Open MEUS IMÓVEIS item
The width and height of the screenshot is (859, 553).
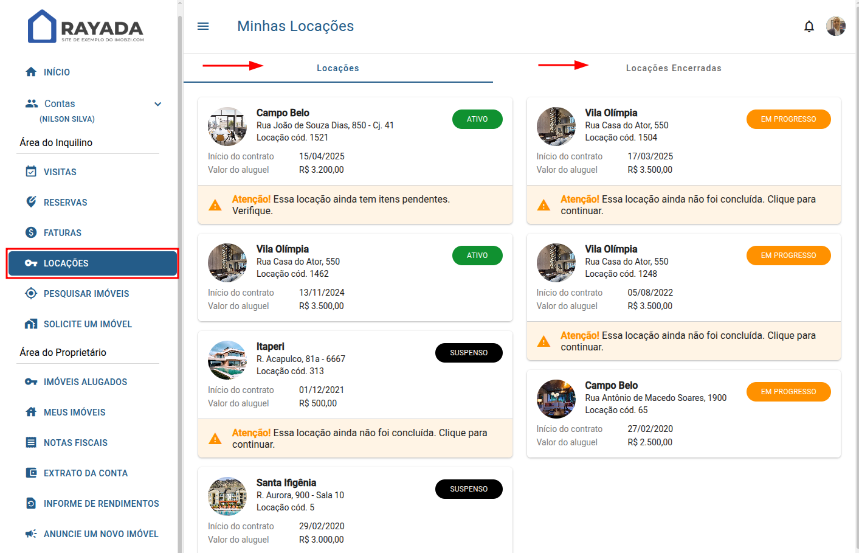click(x=75, y=412)
